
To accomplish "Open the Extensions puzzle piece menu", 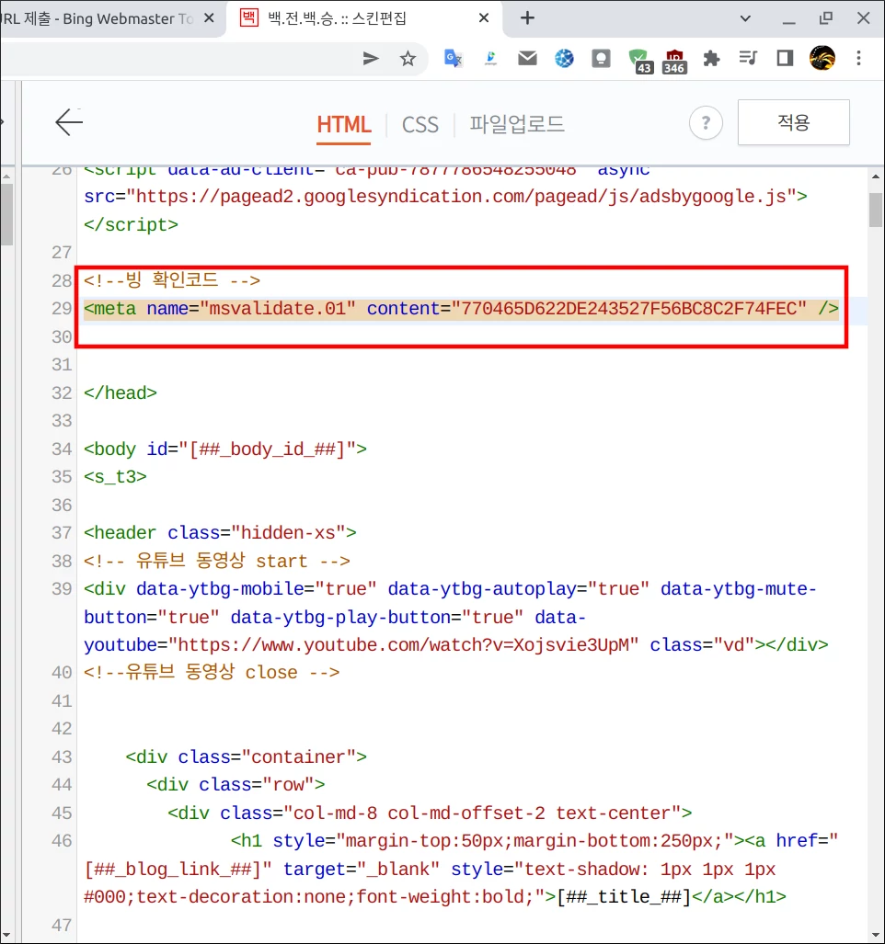I will [711, 59].
